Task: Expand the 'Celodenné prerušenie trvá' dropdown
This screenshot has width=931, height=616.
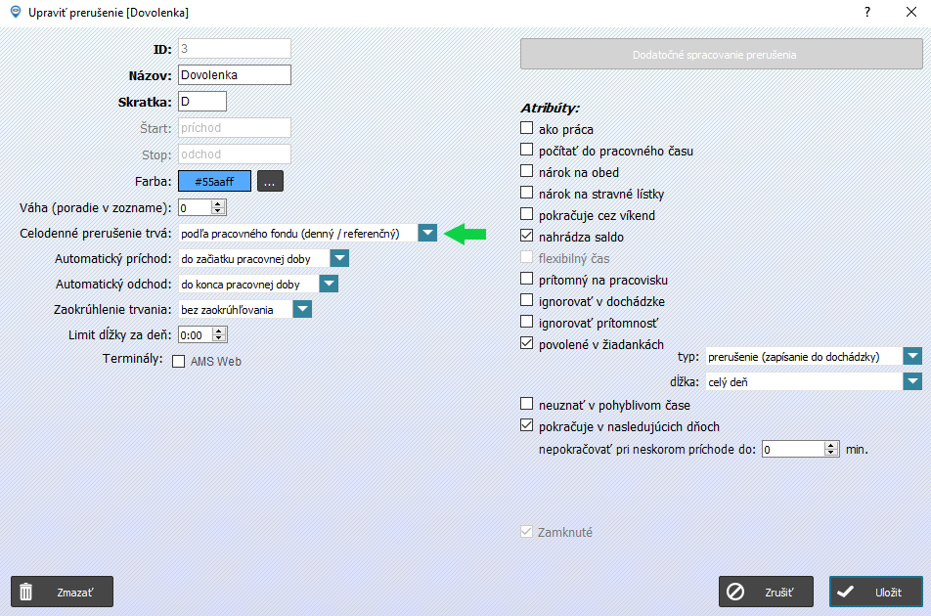Action: click(427, 234)
